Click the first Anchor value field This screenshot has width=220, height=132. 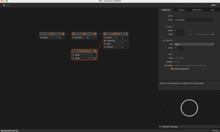point(118,38)
